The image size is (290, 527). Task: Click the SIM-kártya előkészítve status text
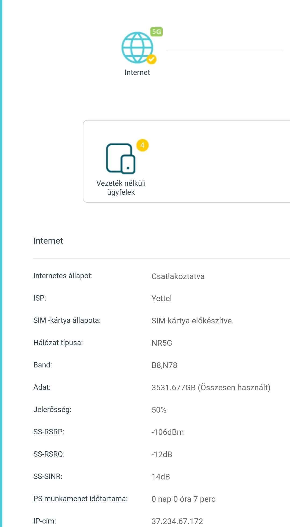tap(192, 321)
